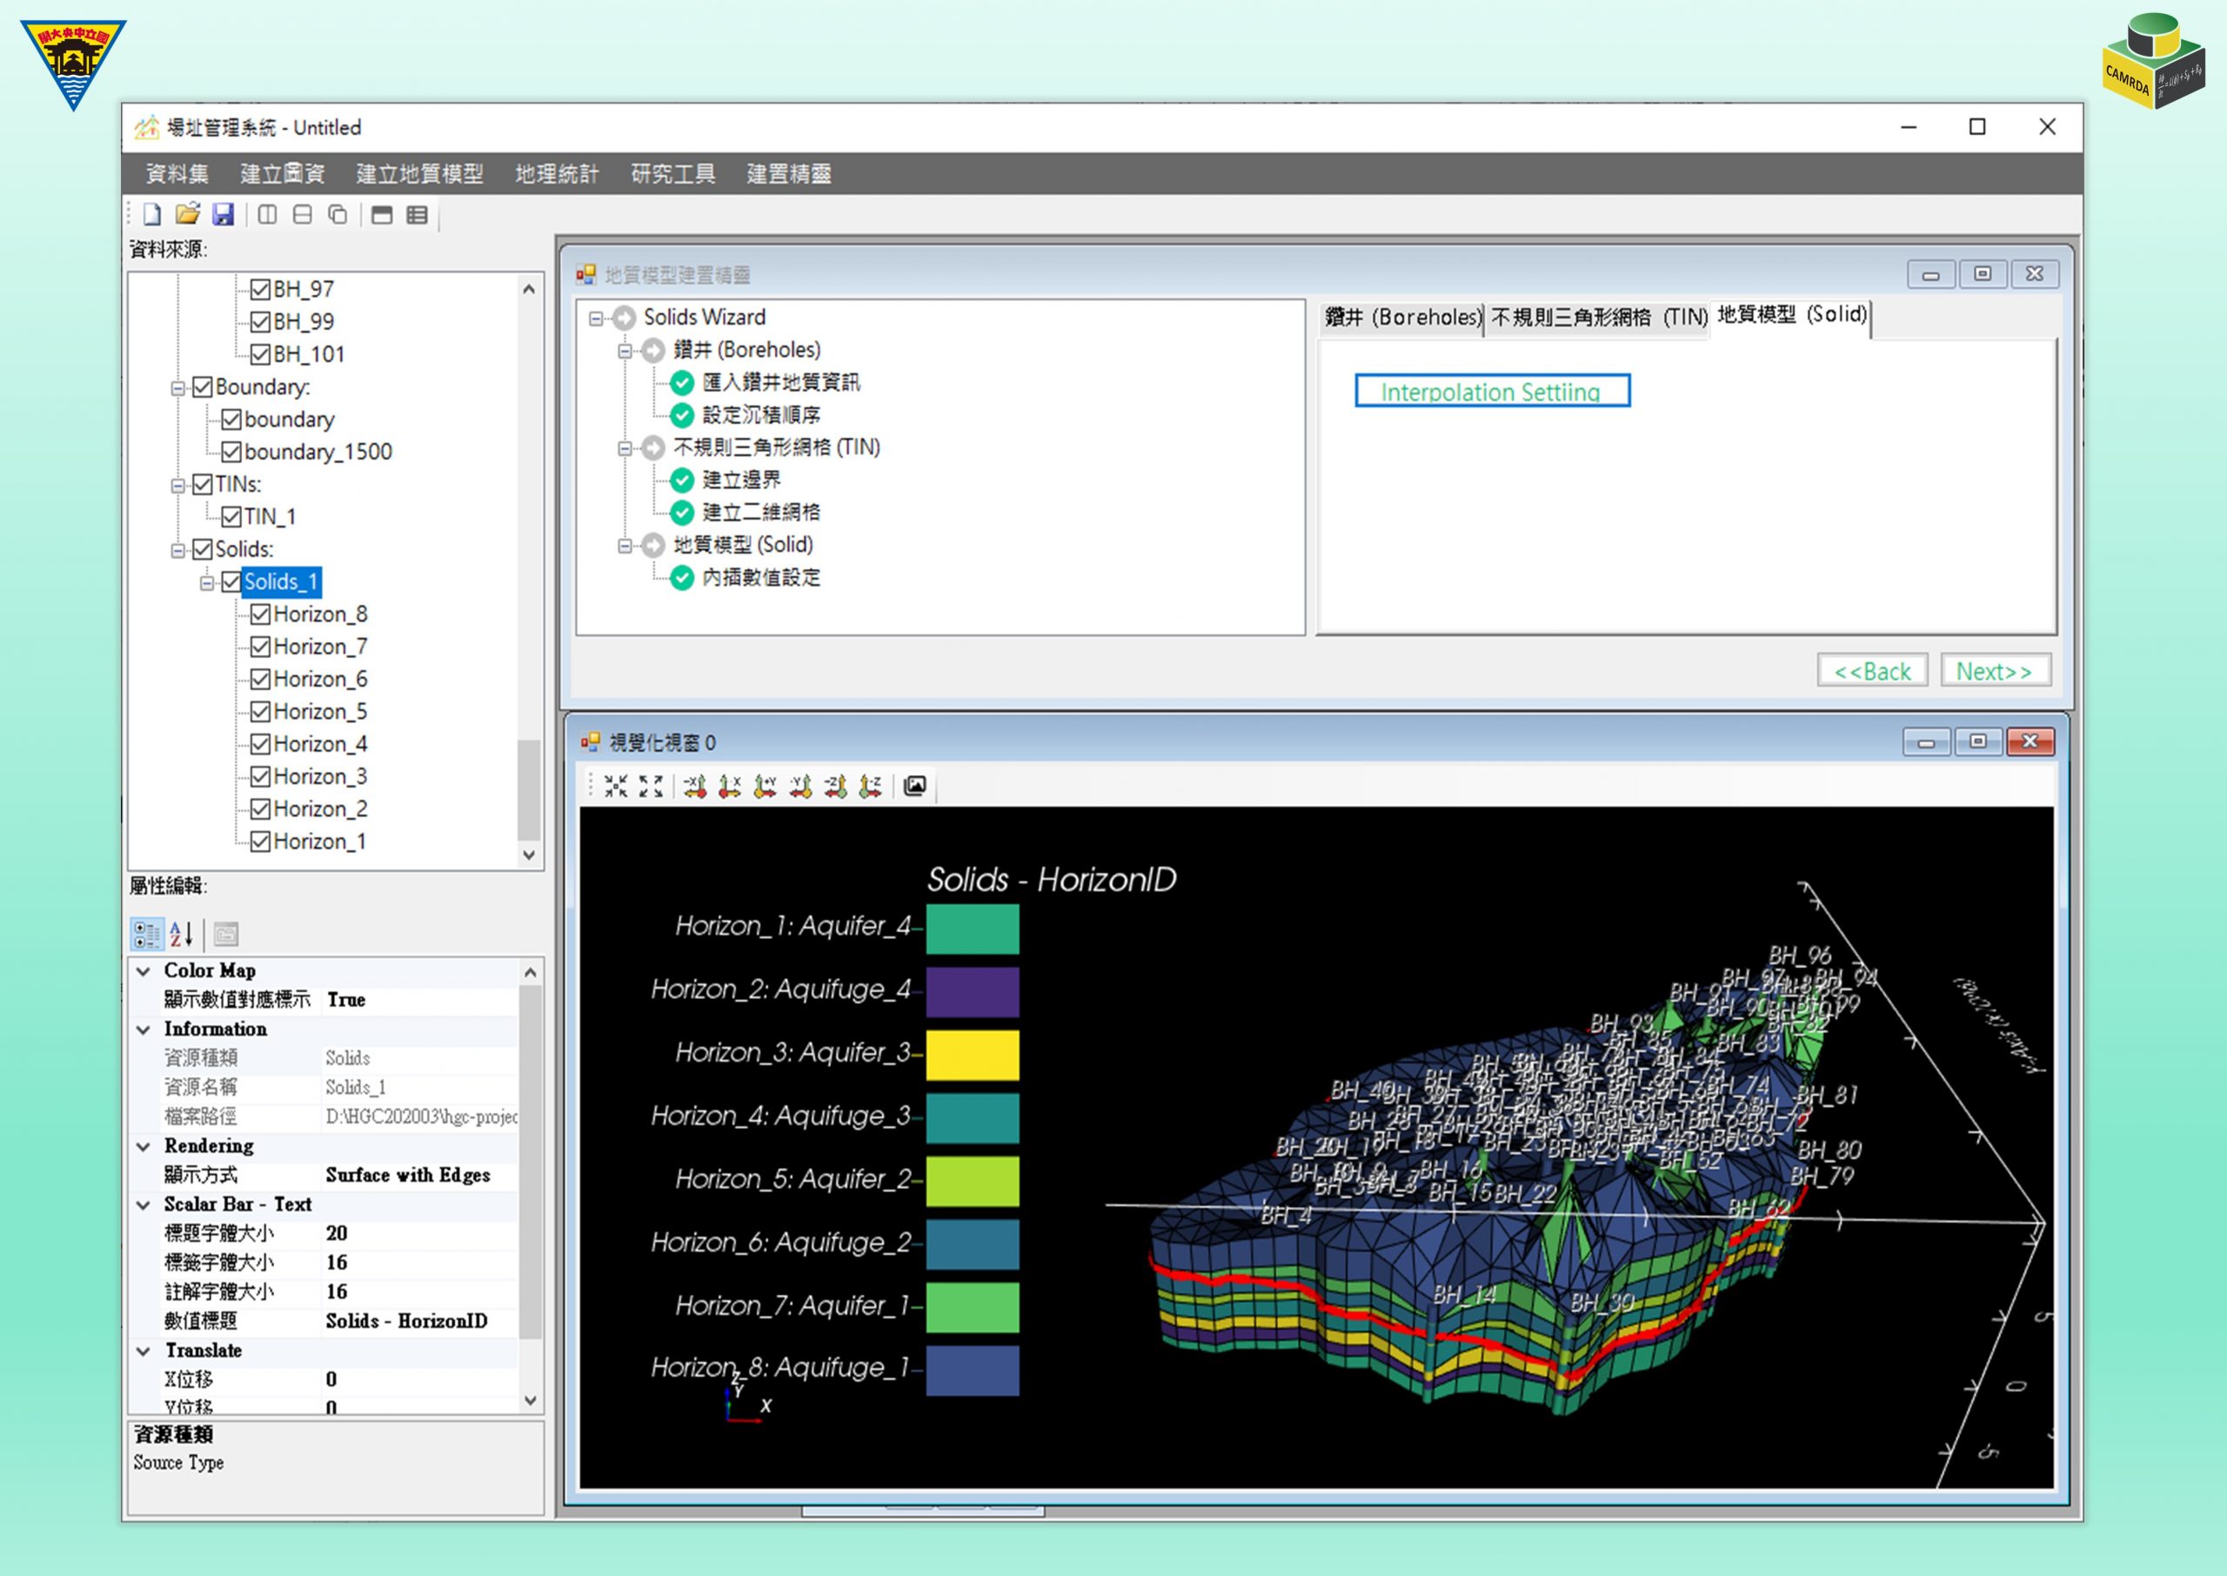Toggle the Solids_1 checkbox
The image size is (2227, 1576).
point(231,581)
